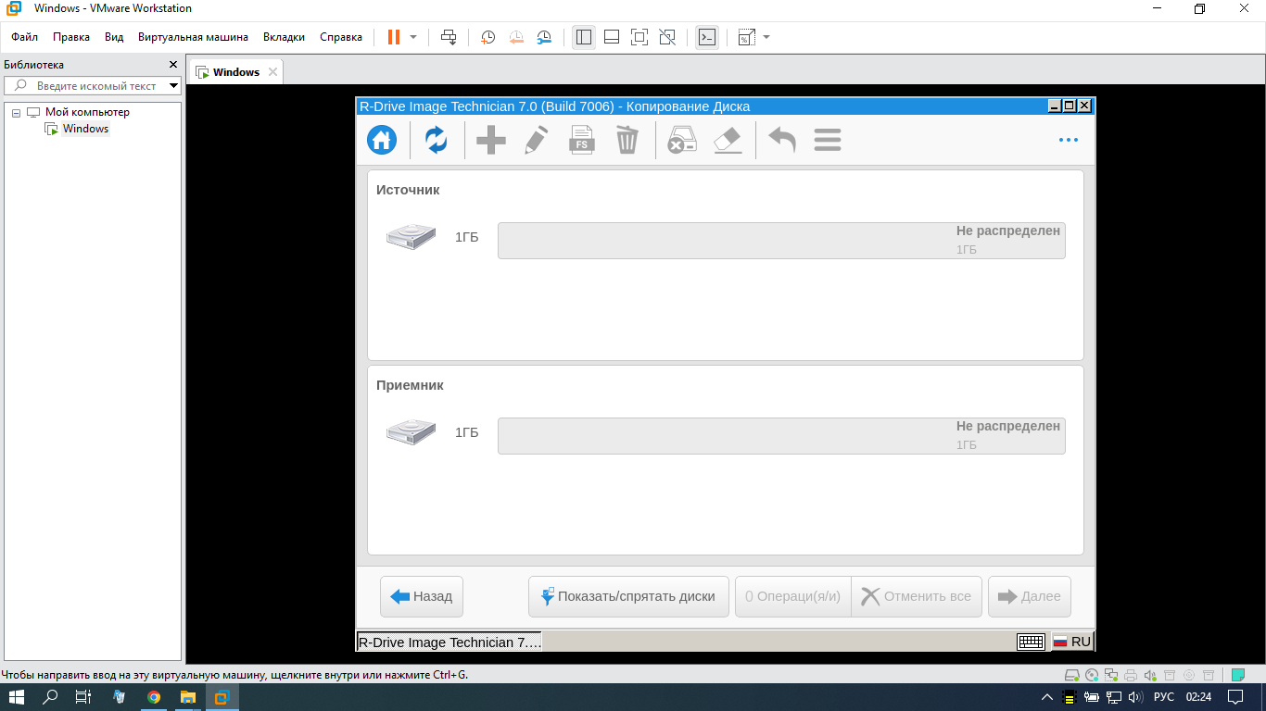Select the source 1ГБ disk icon
Screen dimensions: 1266x711
click(411, 237)
